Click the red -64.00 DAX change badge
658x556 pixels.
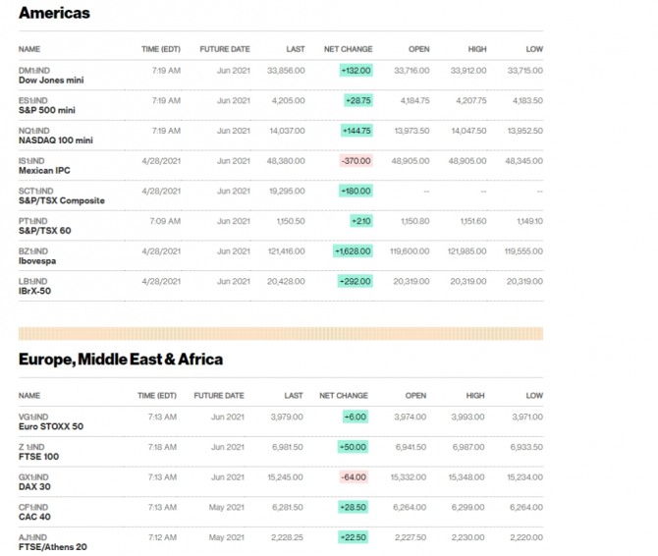tap(354, 476)
